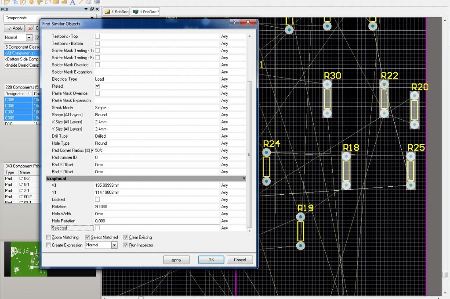Click the Y1 value field 114.19002mm
The width and height of the screenshot is (450, 299).
pyautogui.click(x=157, y=192)
